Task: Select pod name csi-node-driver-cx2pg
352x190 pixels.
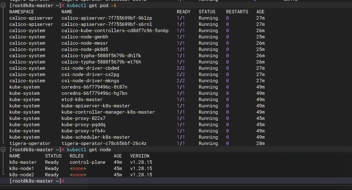Action: point(90,74)
